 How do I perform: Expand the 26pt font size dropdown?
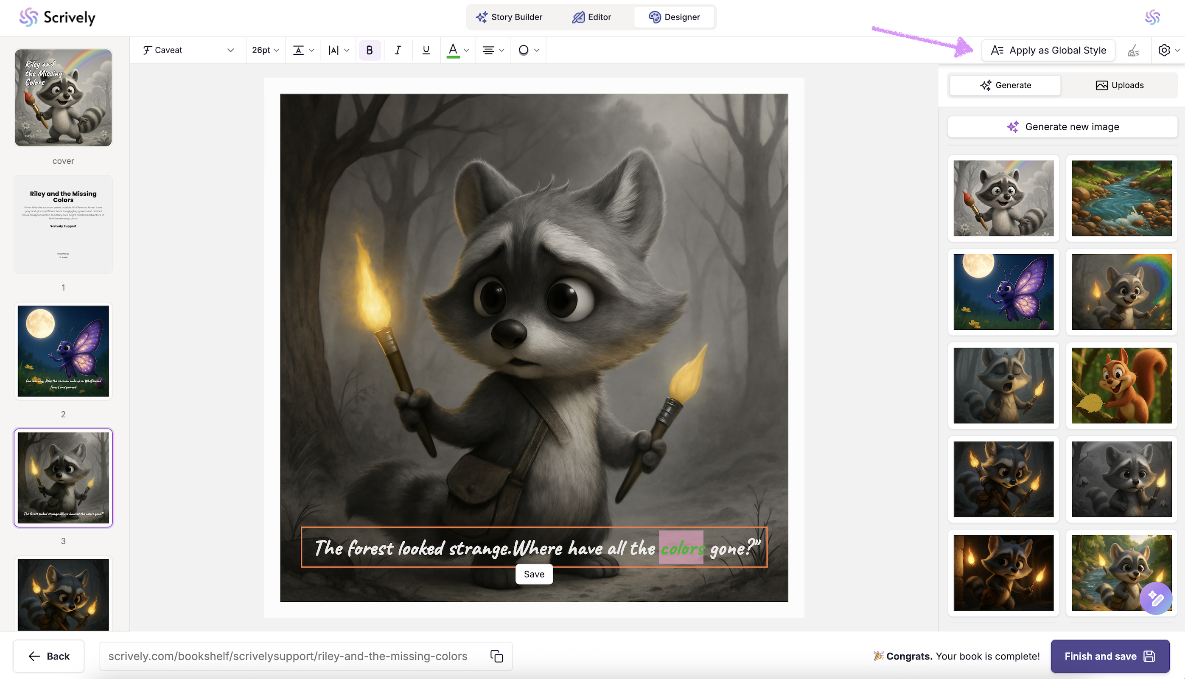click(265, 51)
